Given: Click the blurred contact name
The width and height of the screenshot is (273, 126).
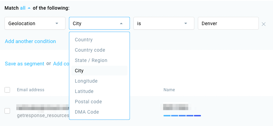Looking at the screenshot, I should click(176, 107).
